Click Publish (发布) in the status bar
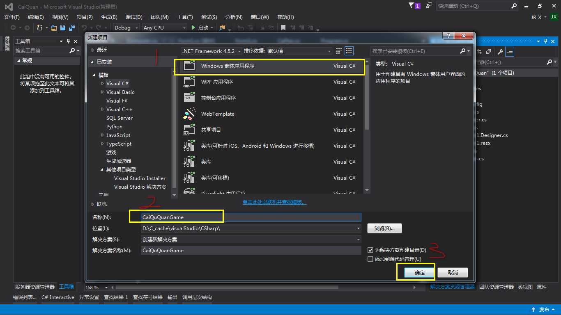Image resolution: width=561 pixels, height=315 pixels. (x=544, y=310)
